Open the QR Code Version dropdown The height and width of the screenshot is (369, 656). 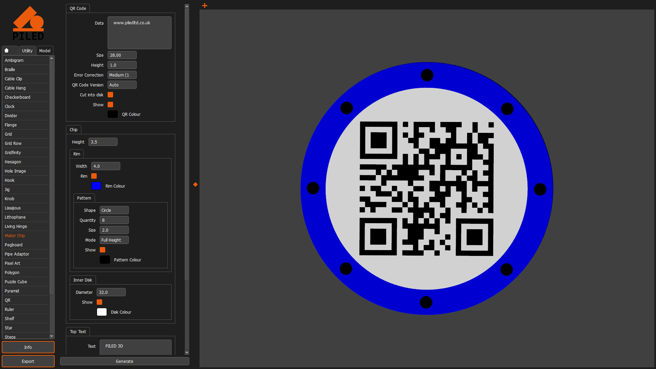pos(122,84)
